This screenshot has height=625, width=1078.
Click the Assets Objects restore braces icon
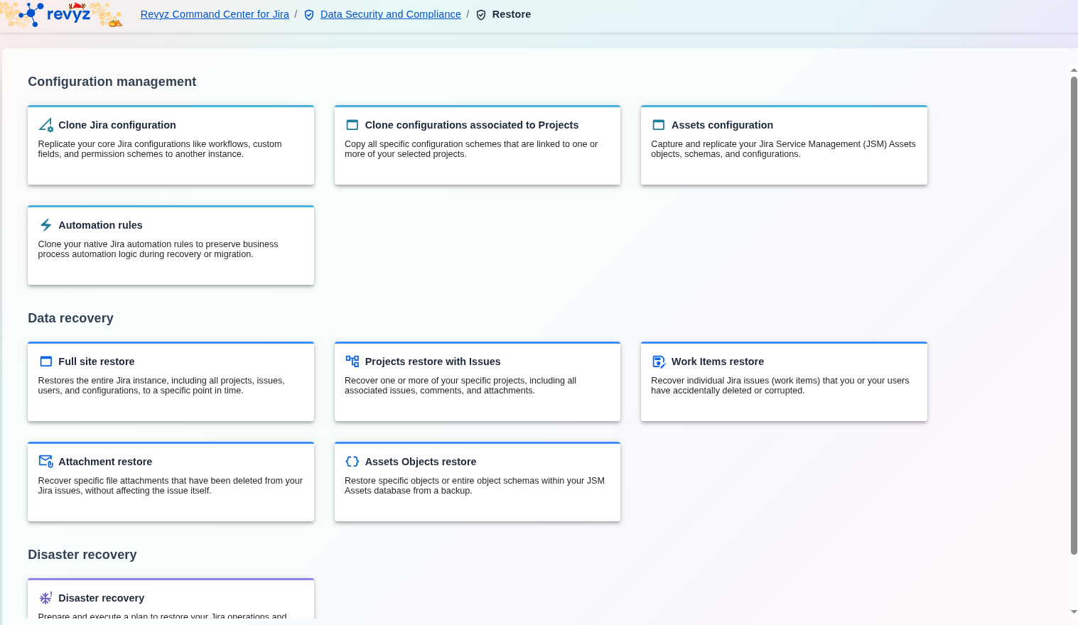[352, 462]
